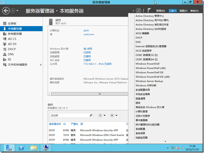Screen dimensions: 204x153
Task: Click Server Manager taskbar icon
Action: point(9,148)
